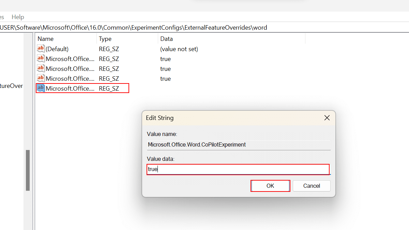Open the partially visible Favorites menu
The width and height of the screenshot is (409, 230).
coord(2,17)
